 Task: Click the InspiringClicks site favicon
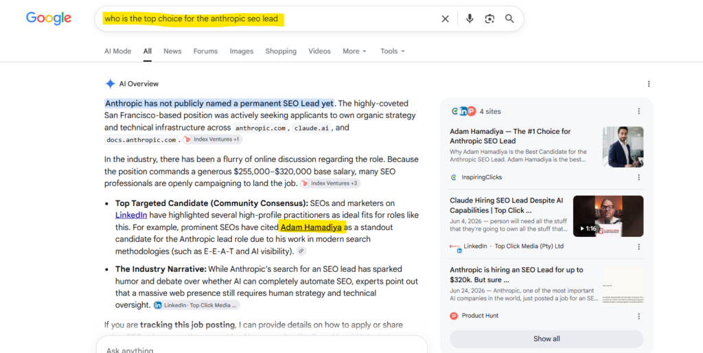tap(454, 177)
